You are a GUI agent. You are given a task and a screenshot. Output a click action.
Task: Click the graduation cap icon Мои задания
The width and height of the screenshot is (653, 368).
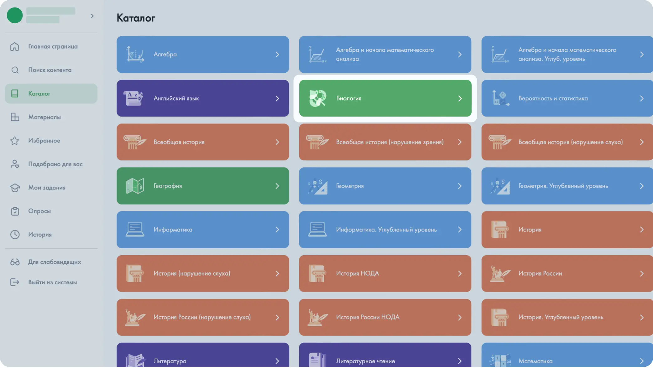tap(15, 188)
